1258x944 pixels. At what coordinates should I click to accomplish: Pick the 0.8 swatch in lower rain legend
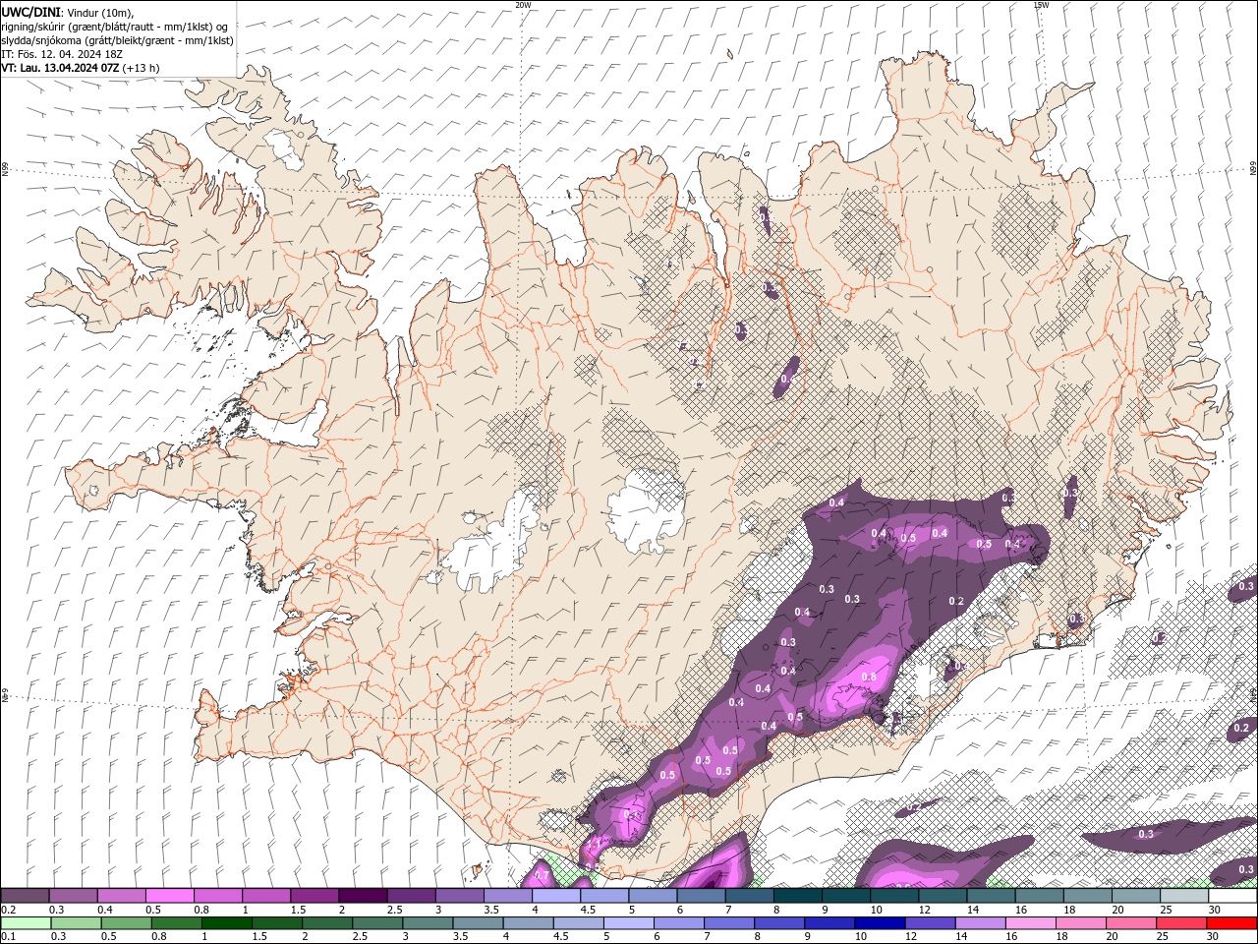(176, 923)
